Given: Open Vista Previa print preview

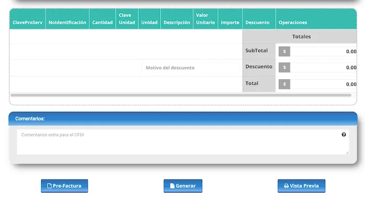Looking at the screenshot, I should click(x=301, y=186).
